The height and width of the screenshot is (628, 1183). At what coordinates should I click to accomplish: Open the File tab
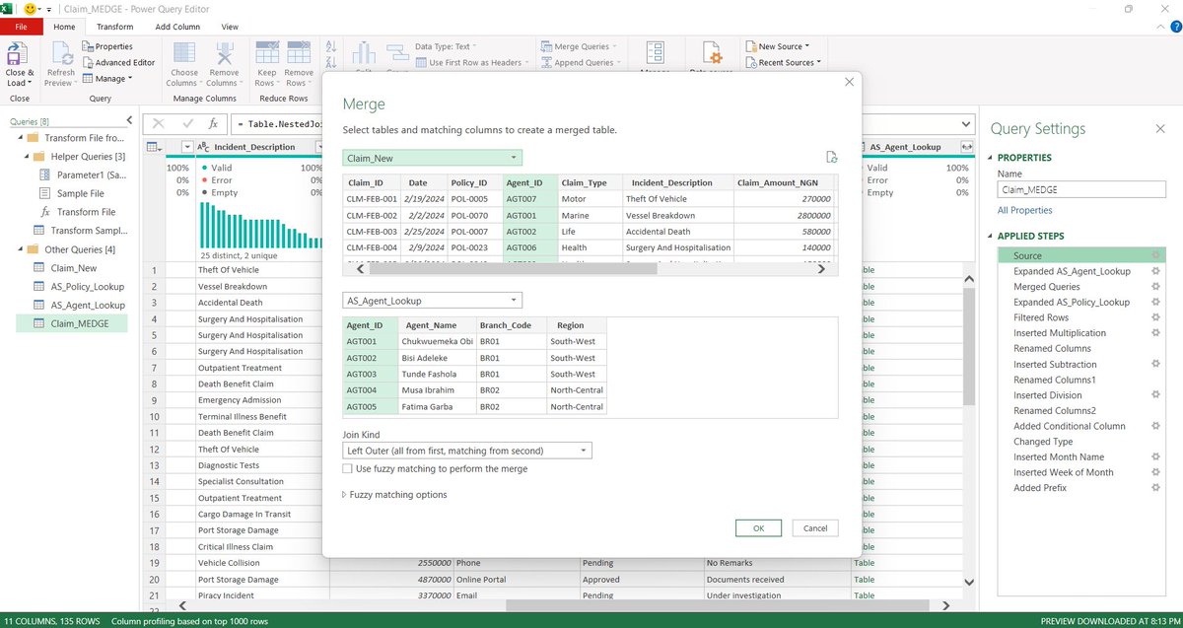tap(21, 27)
